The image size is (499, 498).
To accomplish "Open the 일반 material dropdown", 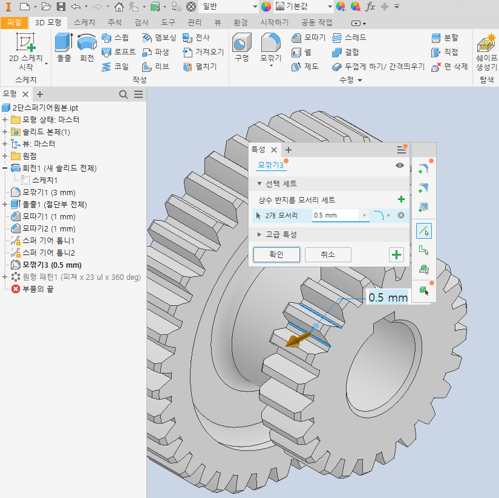I will click(x=255, y=7).
